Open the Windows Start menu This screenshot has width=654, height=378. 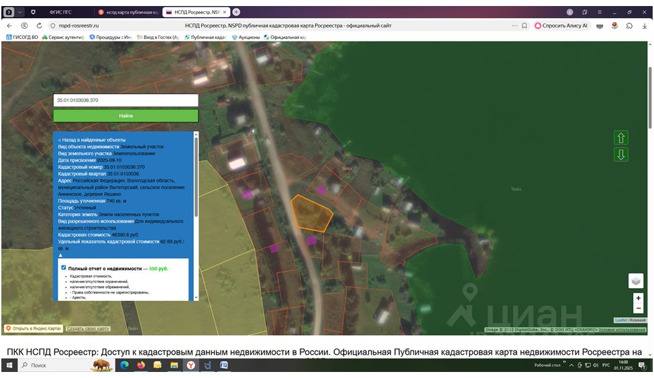pyautogui.click(x=9, y=365)
